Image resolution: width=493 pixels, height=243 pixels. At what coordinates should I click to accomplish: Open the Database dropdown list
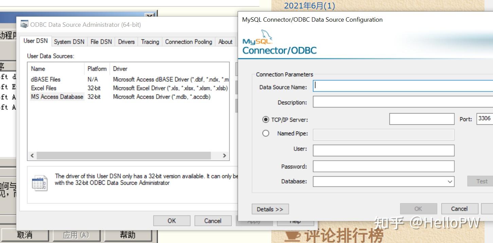pos(450,182)
